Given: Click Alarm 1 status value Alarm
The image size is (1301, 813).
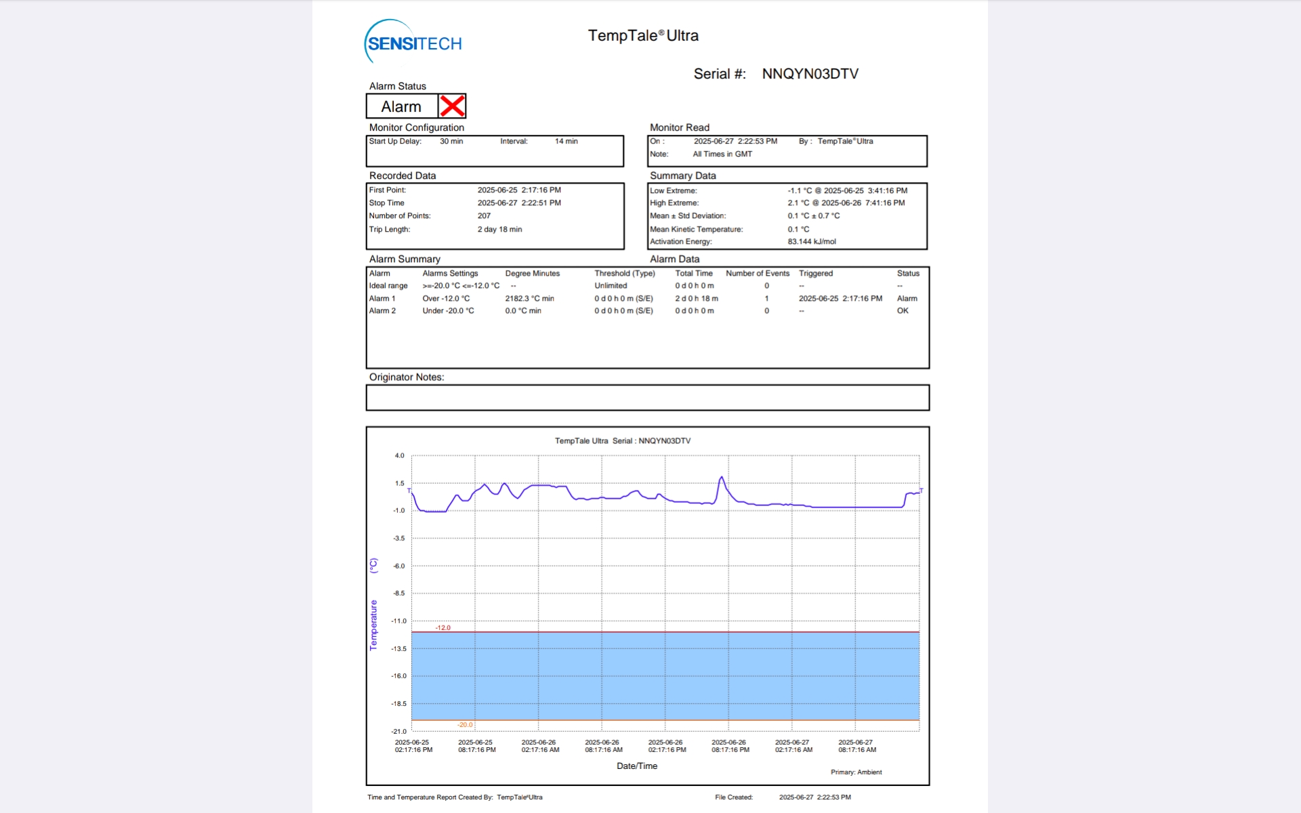Looking at the screenshot, I should pyautogui.click(x=907, y=298).
